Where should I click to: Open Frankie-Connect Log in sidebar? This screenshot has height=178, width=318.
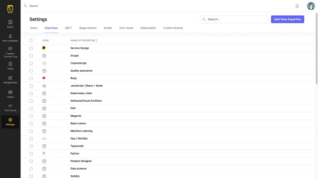pos(10,52)
